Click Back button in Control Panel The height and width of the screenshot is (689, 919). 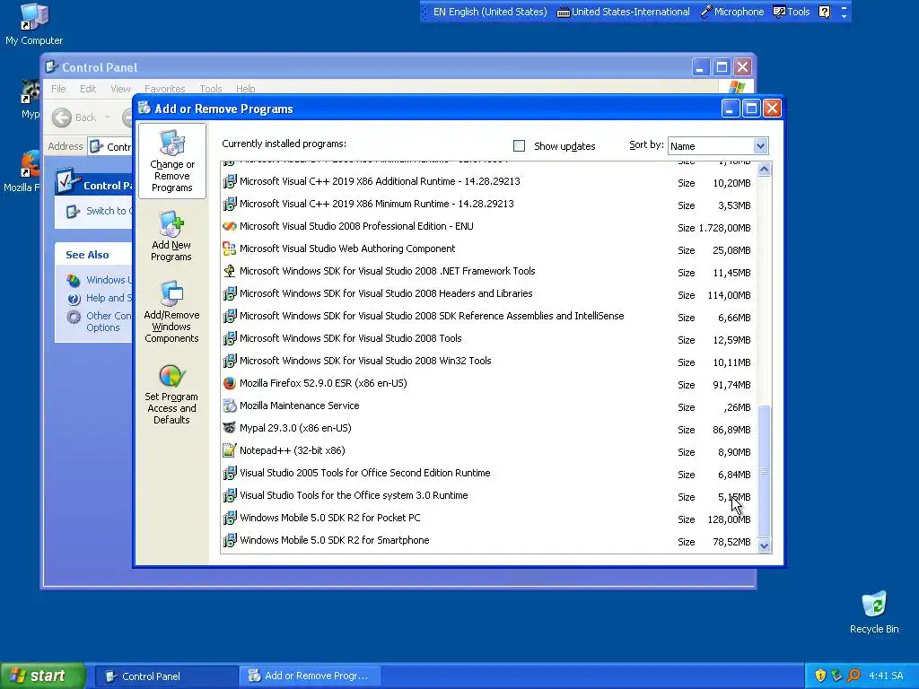(x=74, y=118)
